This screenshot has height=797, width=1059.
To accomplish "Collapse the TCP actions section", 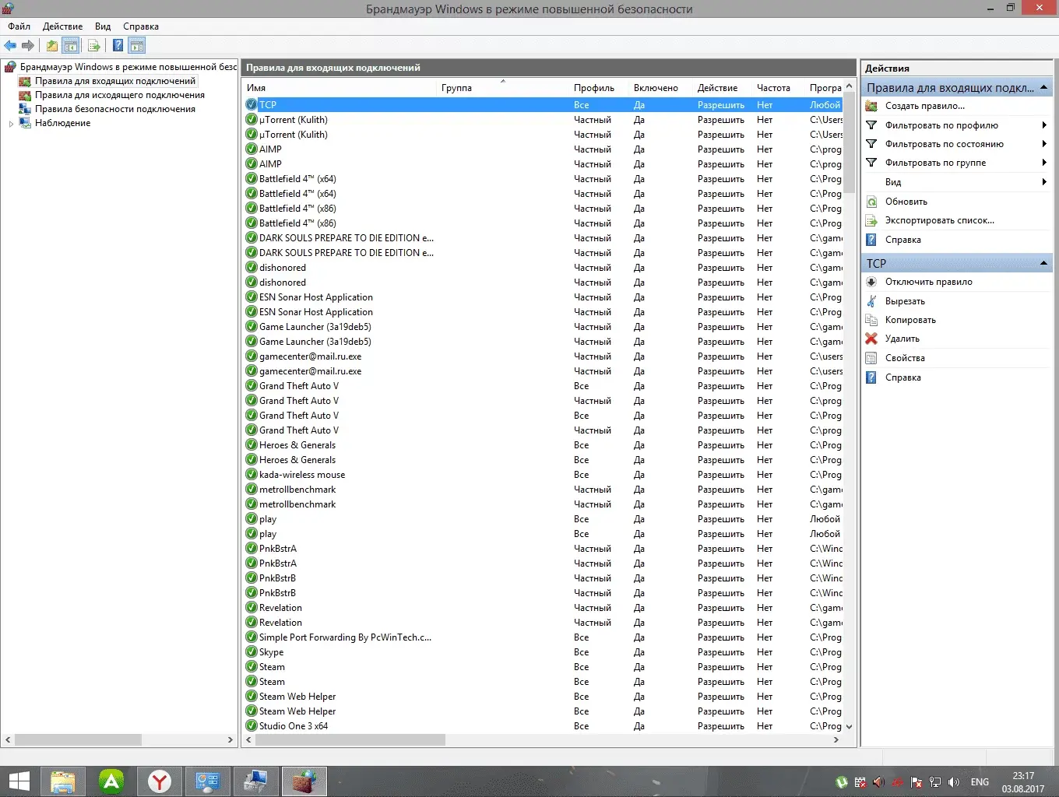I will 1043,263.
